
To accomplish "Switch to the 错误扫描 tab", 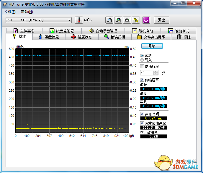I will (115, 37).
